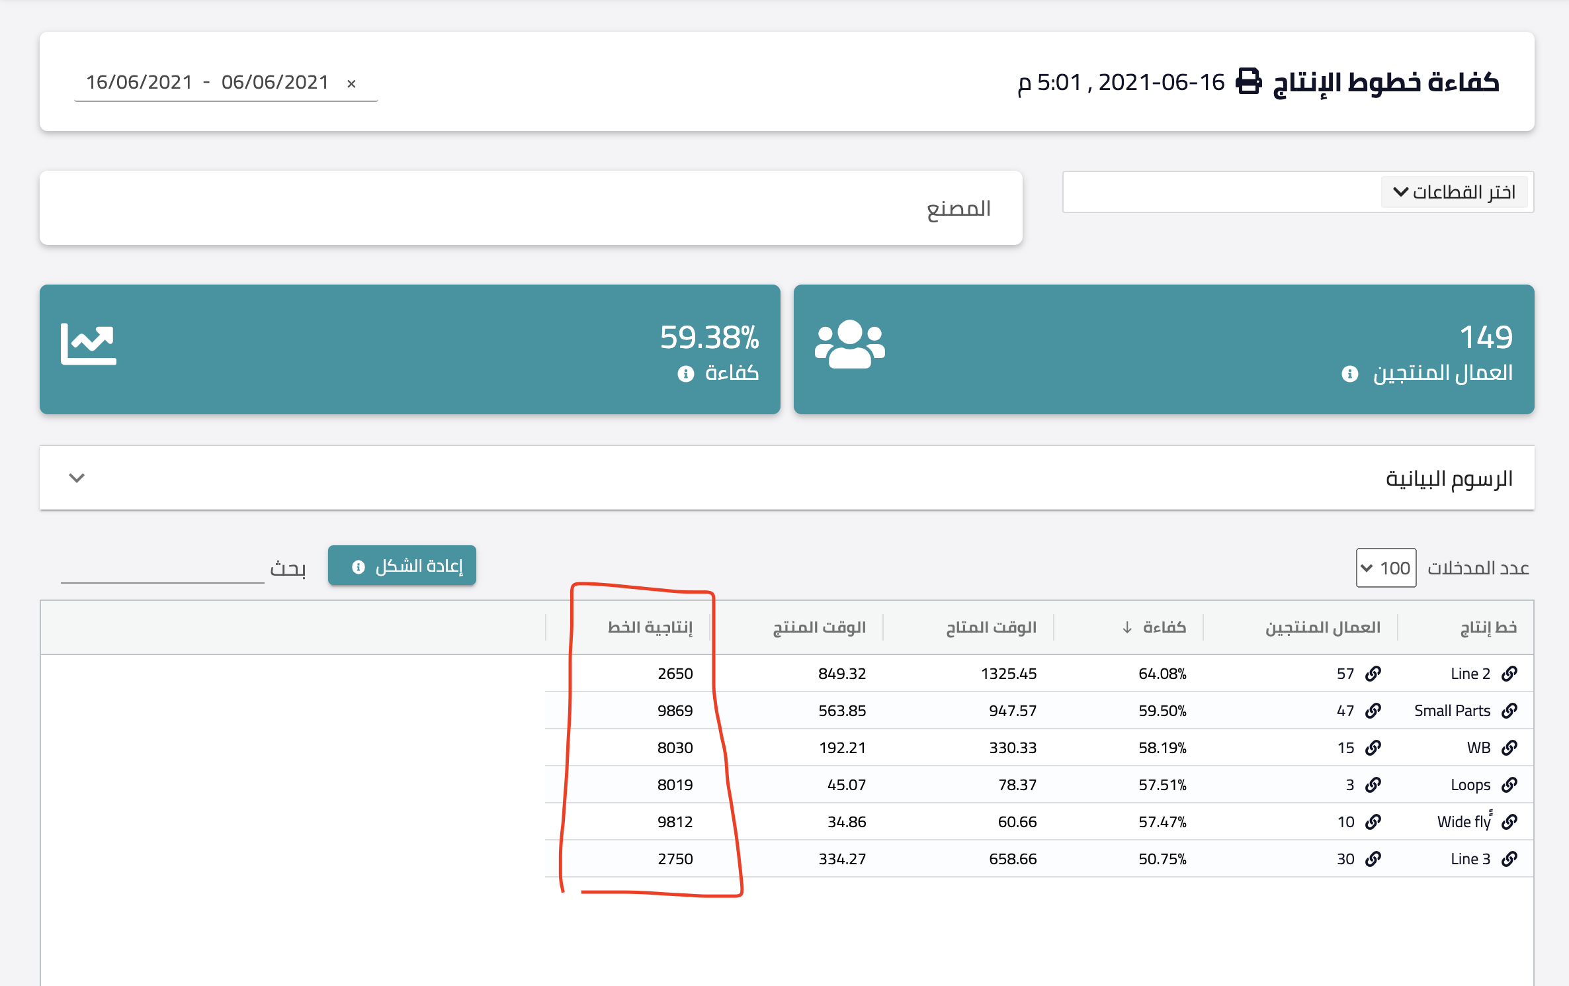The width and height of the screenshot is (1569, 986).
Task: Click the workers link icon next to 57
Action: click(1373, 674)
